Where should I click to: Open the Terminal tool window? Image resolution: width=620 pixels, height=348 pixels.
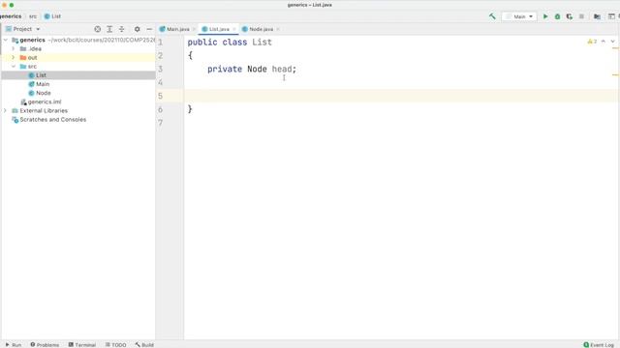click(81, 344)
